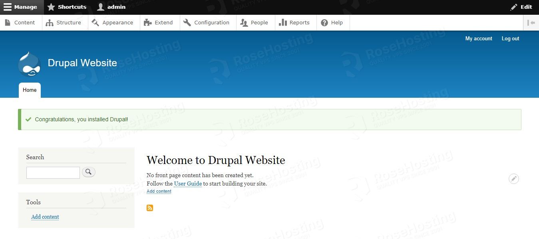539x239 pixels.
Task: Click inside the Search input box
Action: [x=53, y=172]
